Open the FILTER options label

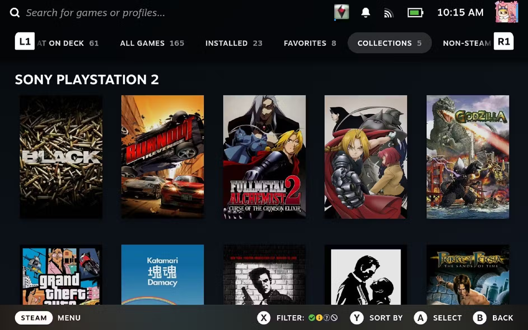click(290, 318)
